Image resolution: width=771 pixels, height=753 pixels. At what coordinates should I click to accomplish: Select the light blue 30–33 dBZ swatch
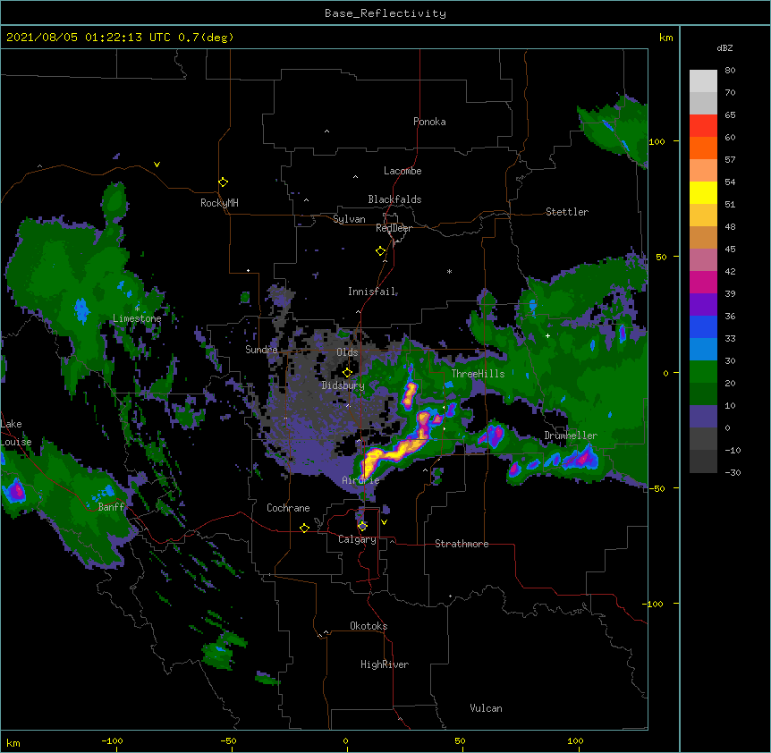tap(703, 350)
